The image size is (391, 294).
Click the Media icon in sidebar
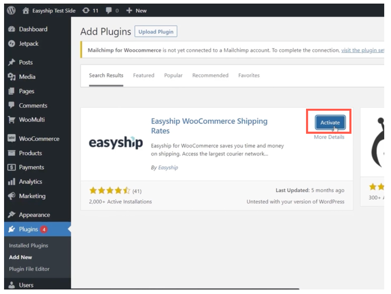tap(11, 77)
